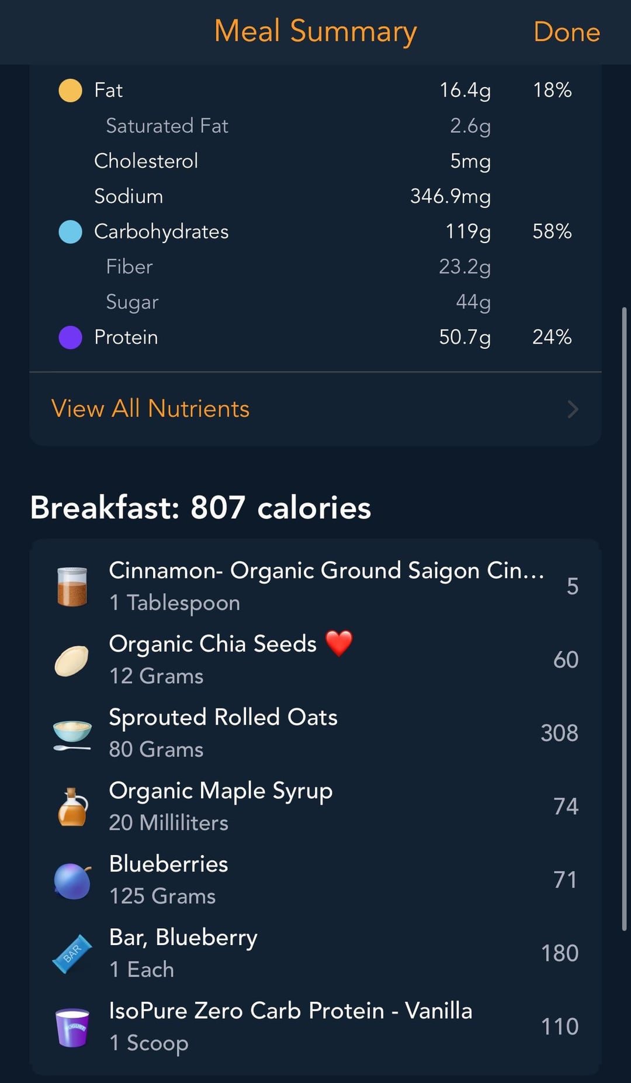The image size is (631, 1083).
Task: Tap the blue BAR wrapper icon
Action: 72,954
